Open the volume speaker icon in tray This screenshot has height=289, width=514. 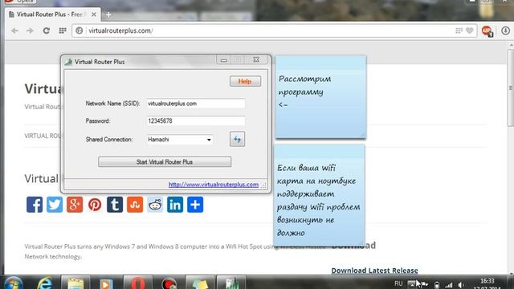[461, 285]
